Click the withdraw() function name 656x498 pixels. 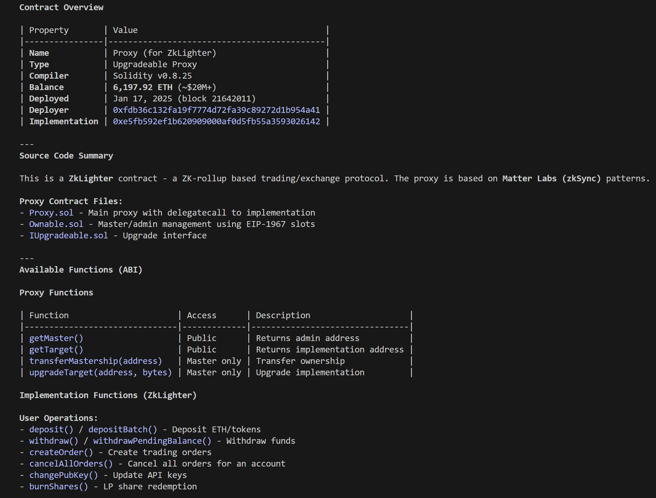pyautogui.click(x=54, y=441)
